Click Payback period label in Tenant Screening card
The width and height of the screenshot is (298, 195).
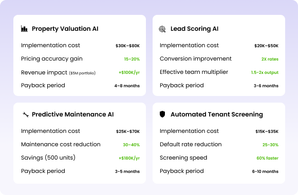[x=182, y=171]
